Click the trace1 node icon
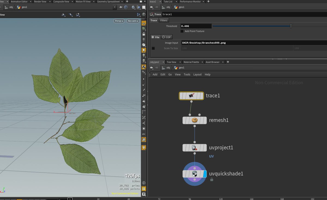Image resolution: width=327 pixels, height=200 pixels. tap(191, 96)
